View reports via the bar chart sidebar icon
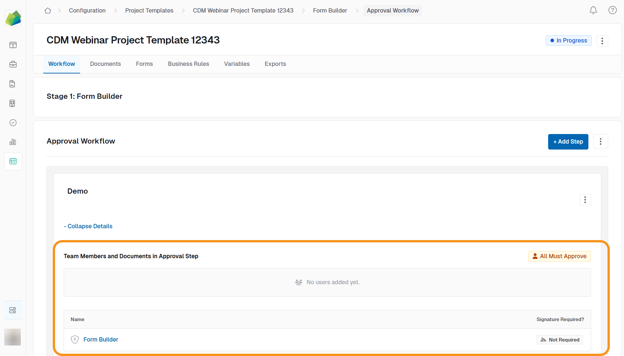The width and height of the screenshot is (624, 356). [x=13, y=142]
